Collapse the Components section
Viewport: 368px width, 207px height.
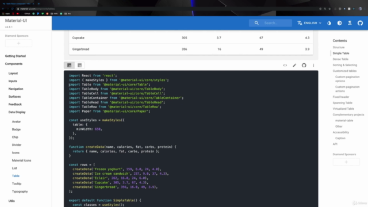(x=14, y=64)
